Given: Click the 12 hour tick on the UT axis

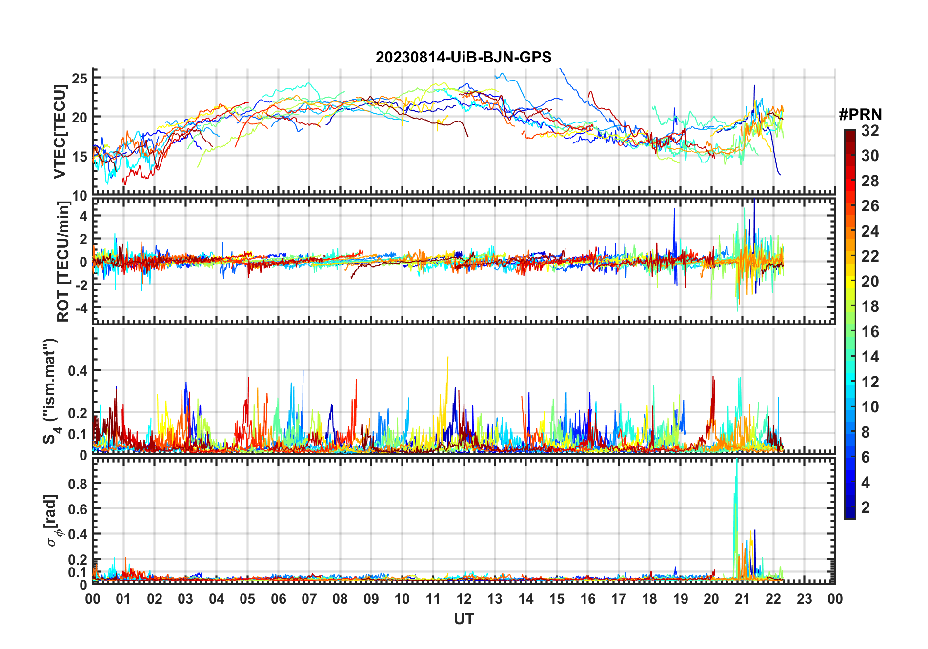Looking at the screenshot, I should click(464, 599).
